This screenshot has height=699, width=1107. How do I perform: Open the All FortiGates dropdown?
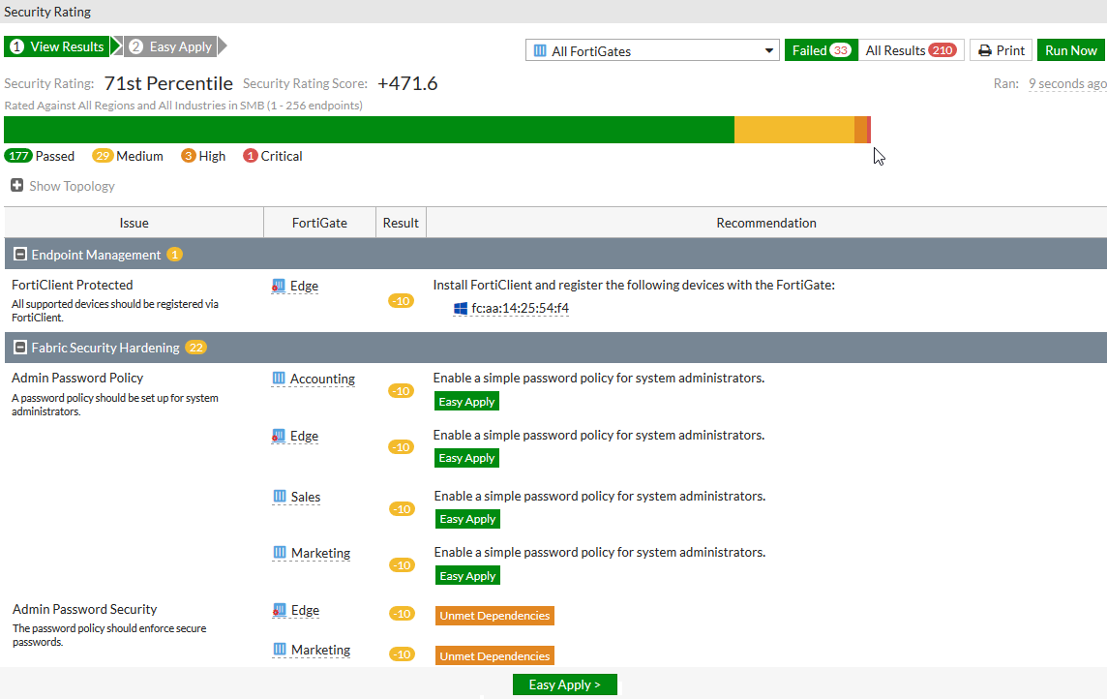pos(652,51)
